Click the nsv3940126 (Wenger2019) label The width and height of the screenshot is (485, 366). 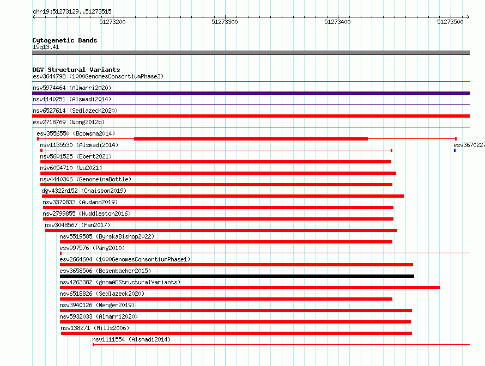tap(97, 305)
